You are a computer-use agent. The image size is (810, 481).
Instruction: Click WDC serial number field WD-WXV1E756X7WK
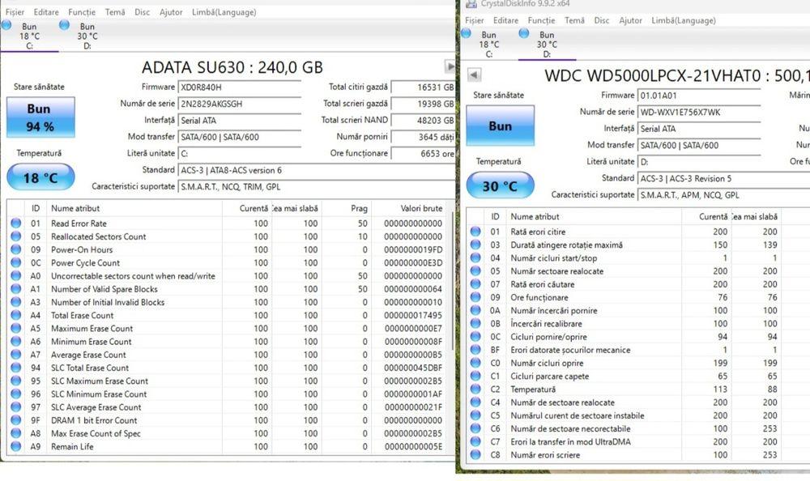699,112
